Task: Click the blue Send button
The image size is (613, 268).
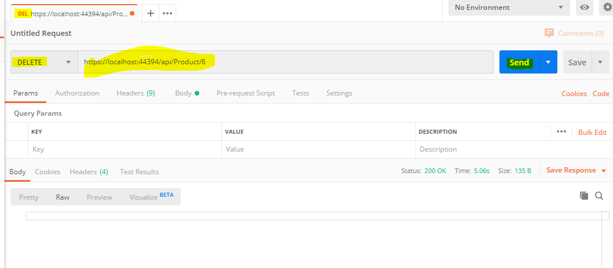Action: [x=519, y=62]
